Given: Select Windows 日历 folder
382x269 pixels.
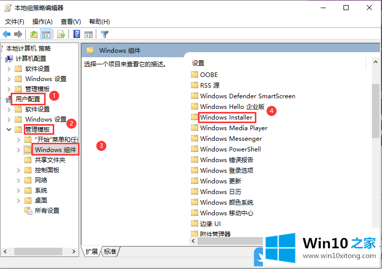Looking at the screenshot, I should click(220, 191).
